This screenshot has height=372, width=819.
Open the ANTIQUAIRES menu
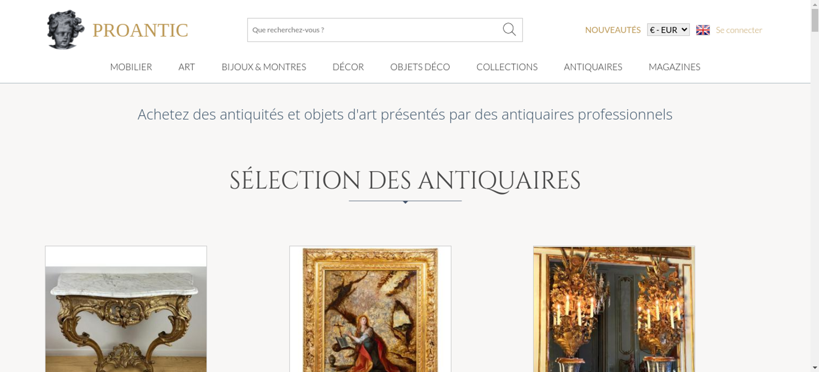[x=593, y=67]
